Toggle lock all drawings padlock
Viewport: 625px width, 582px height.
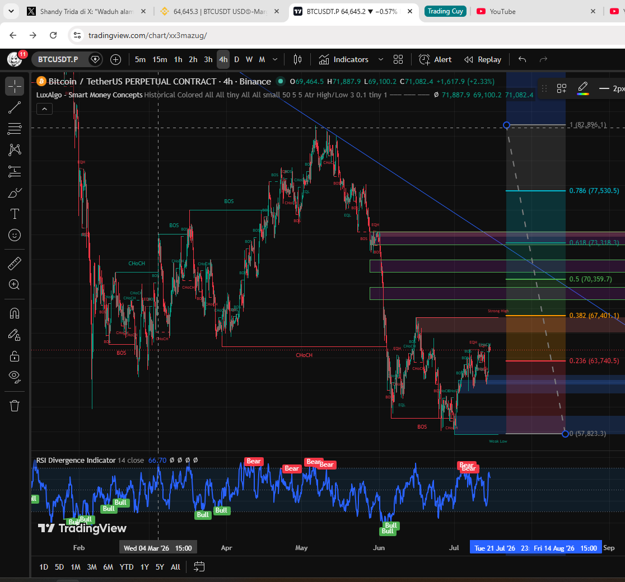tap(15, 356)
